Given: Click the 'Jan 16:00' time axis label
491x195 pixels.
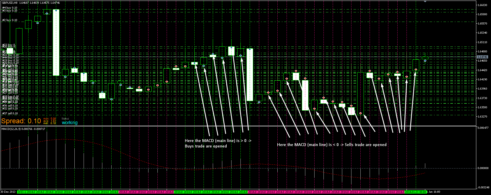Looking at the screenshot, I should tap(434, 192).
